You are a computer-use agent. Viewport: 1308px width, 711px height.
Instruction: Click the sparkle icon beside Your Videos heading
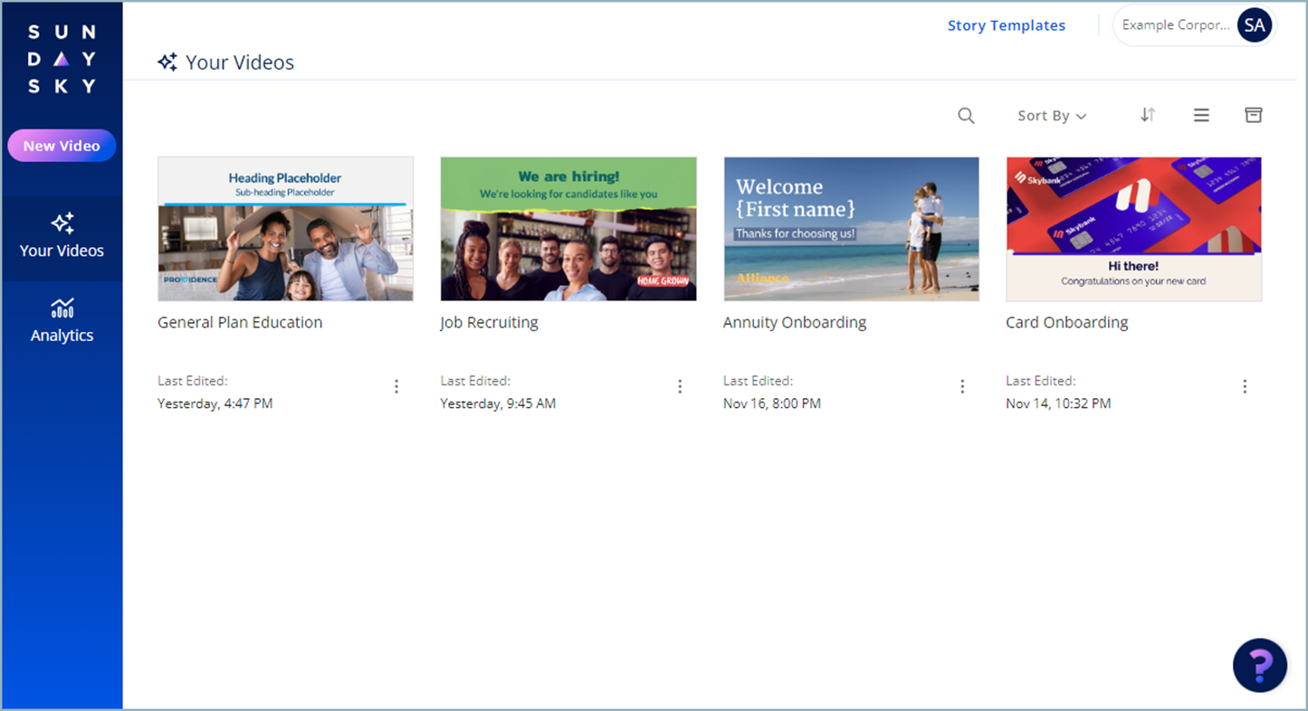coord(167,62)
